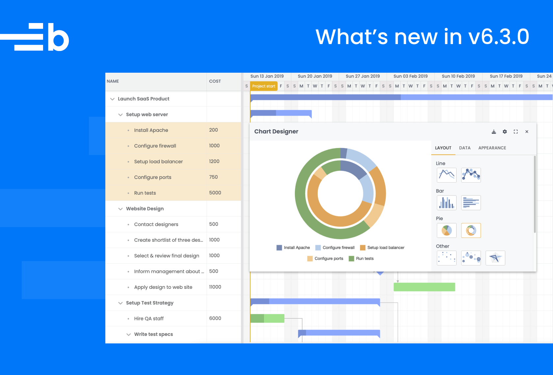Click the Sun 17 Feb 2019 week header
Image resolution: width=553 pixels, height=375 pixels.
tap(506, 76)
